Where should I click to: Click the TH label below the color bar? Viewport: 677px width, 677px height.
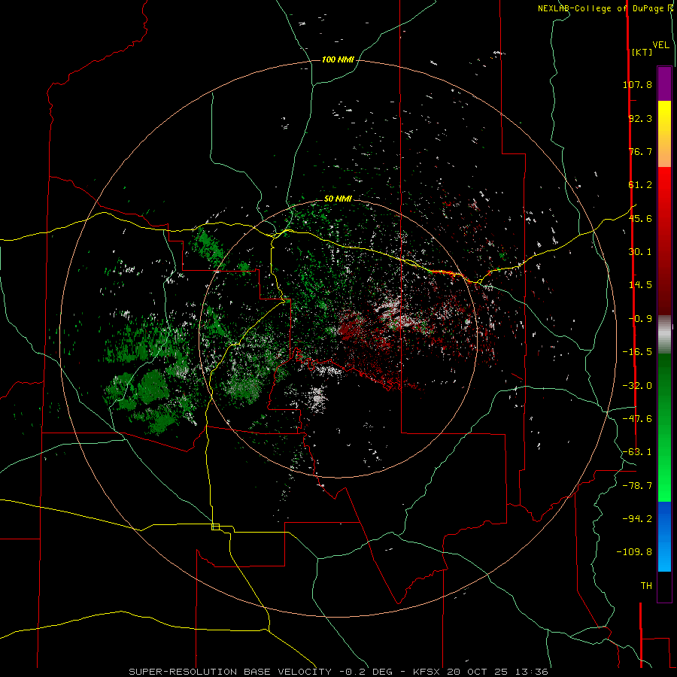pyautogui.click(x=646, y=586)
